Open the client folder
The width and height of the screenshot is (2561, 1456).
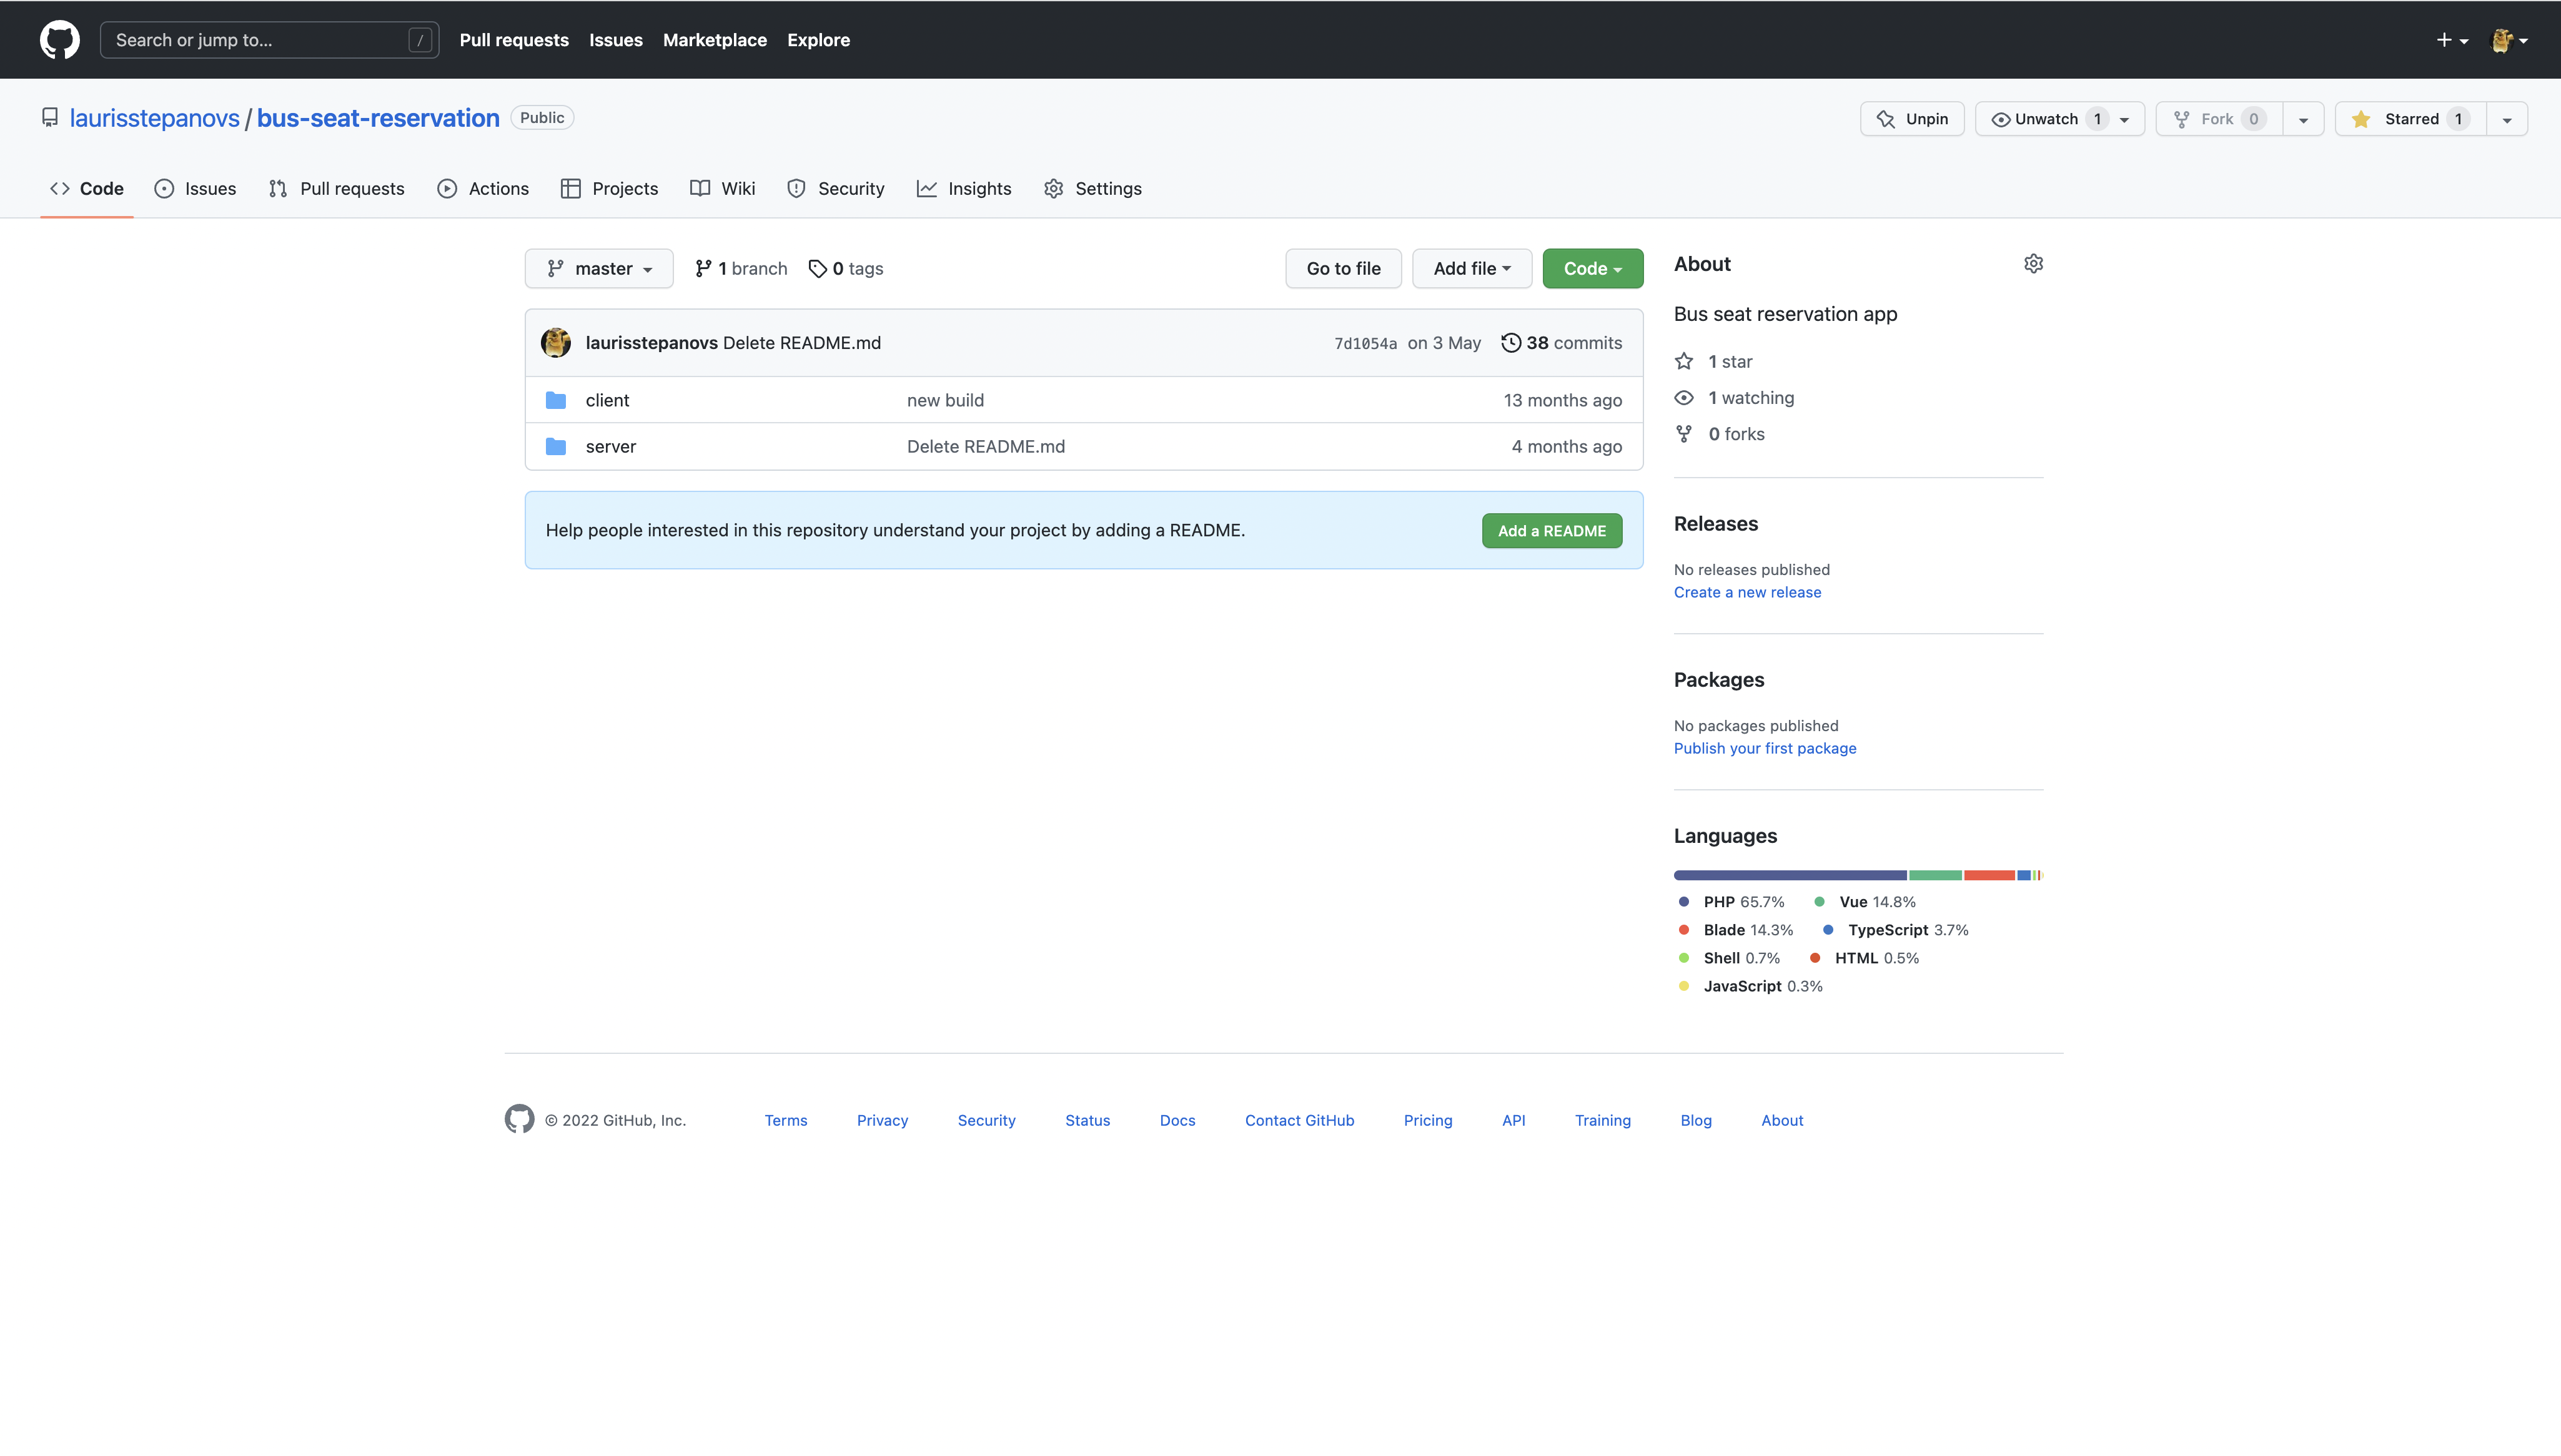(607, 400)
